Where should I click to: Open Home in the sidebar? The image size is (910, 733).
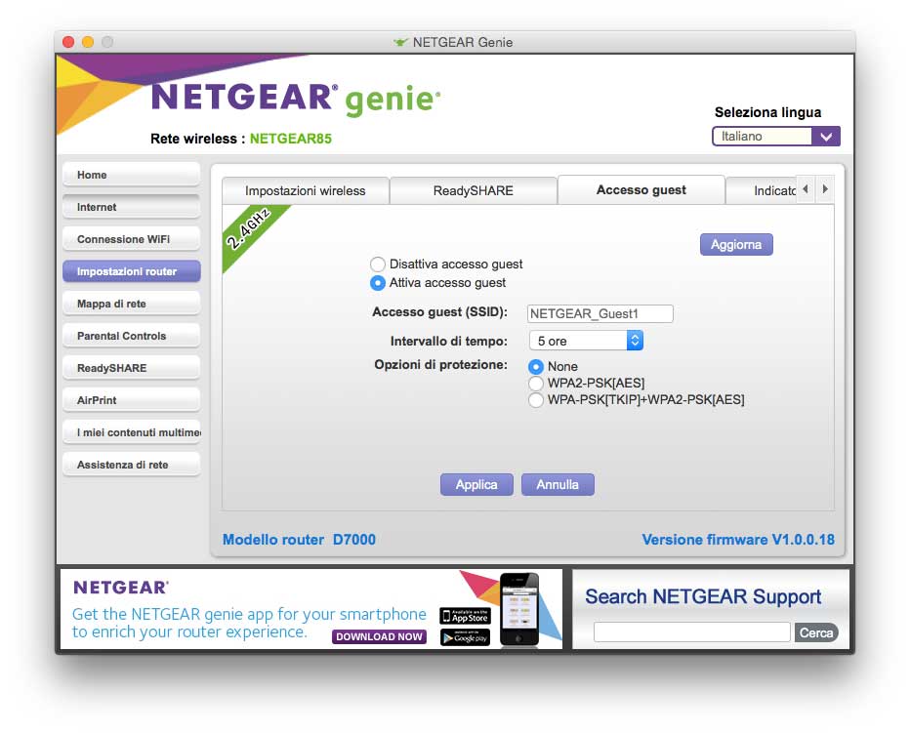coord(131,175)
